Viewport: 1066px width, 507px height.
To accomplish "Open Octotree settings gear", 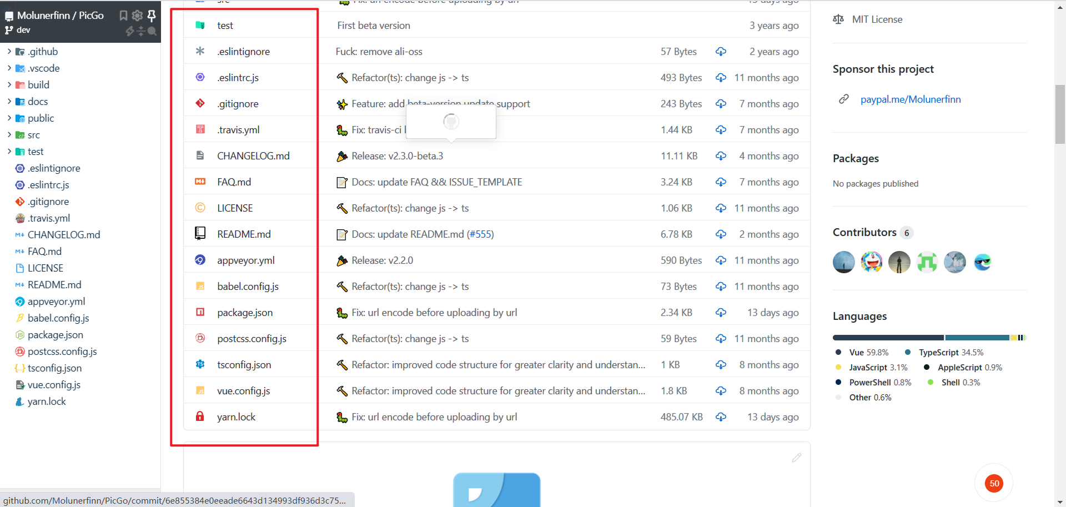I will coord(137,16).
